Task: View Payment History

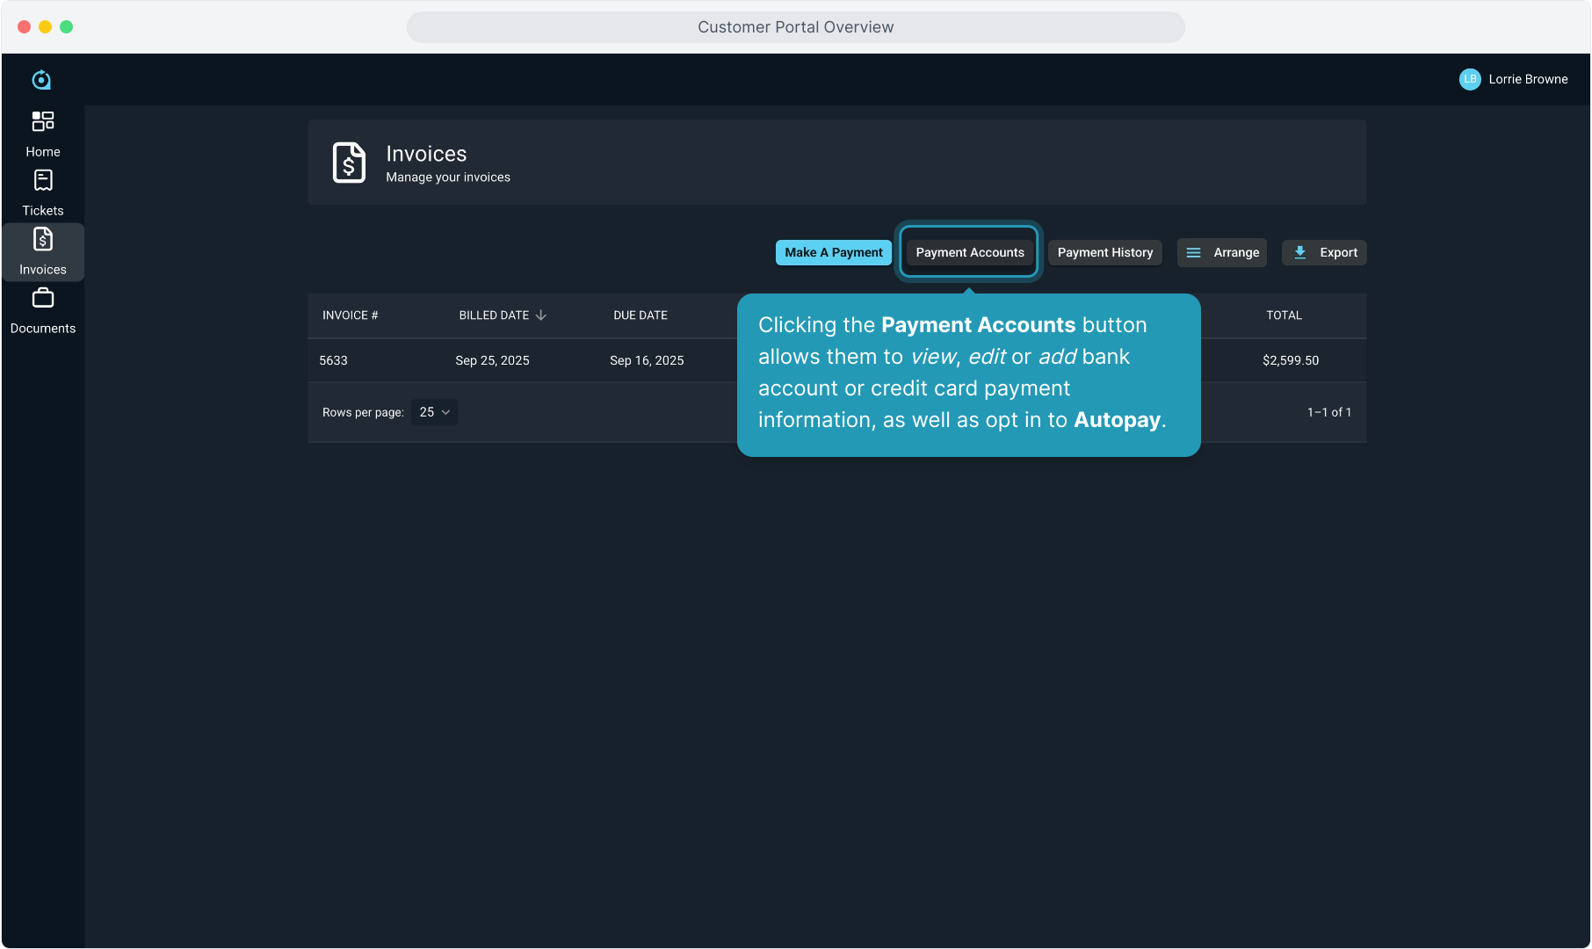Action: pyautogui.click(x=1104, y=253)
